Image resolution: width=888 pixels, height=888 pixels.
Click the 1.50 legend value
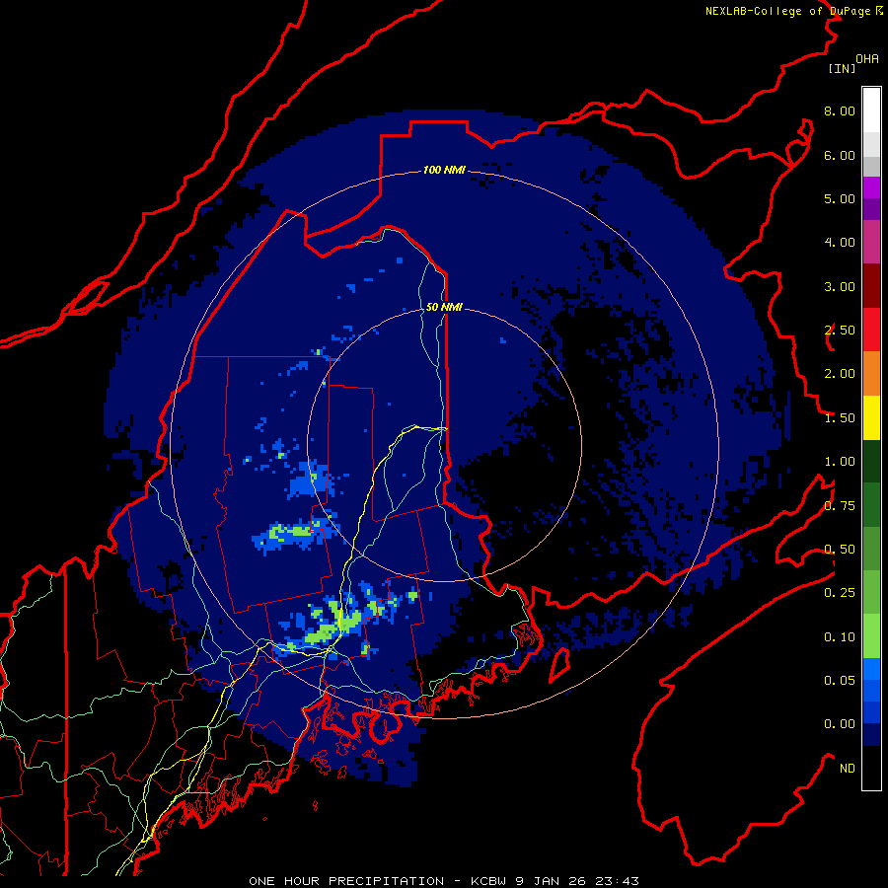pyautogui.click(x=840, y=418)
